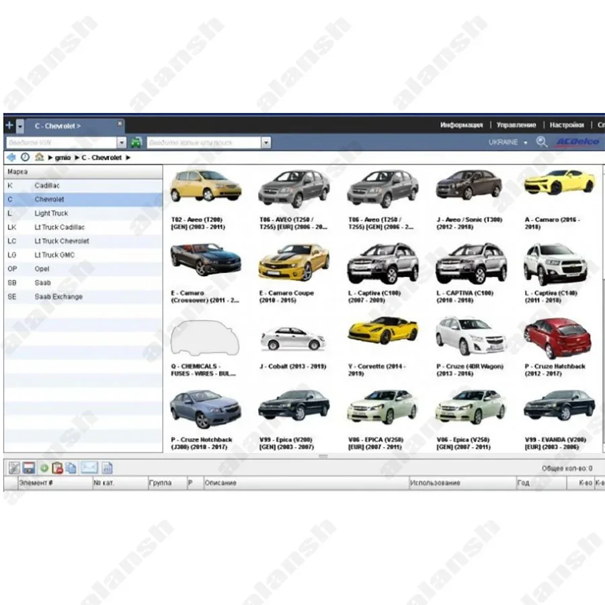Select Lt Truck Chevrolet in the brand list
This screenshot has width=605, height=605.
[x=83, y=241]
